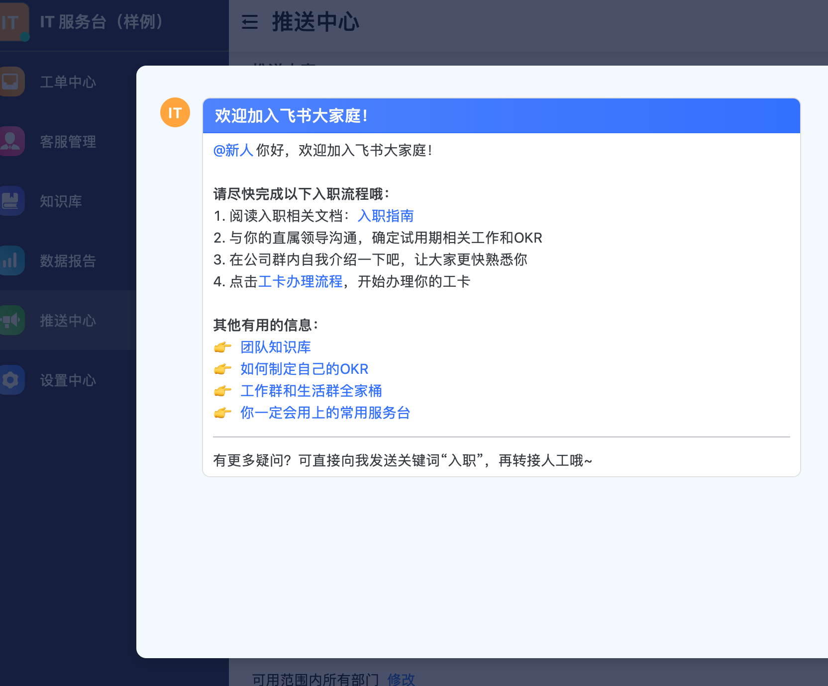Open the 设置中心 gear icon
828x686 pixels.
(x=12, y=380)
